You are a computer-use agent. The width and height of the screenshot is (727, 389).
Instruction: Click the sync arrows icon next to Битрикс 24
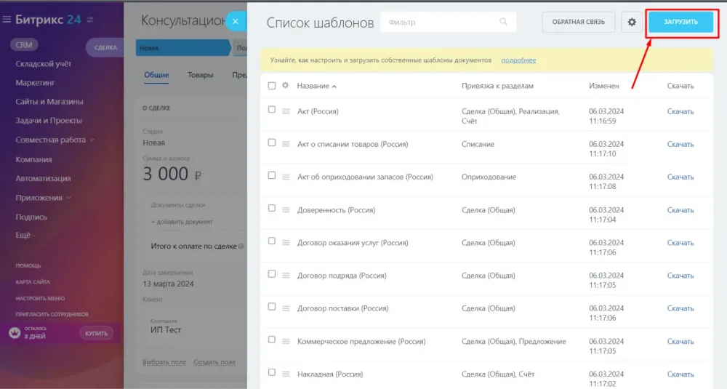[90, 20]
